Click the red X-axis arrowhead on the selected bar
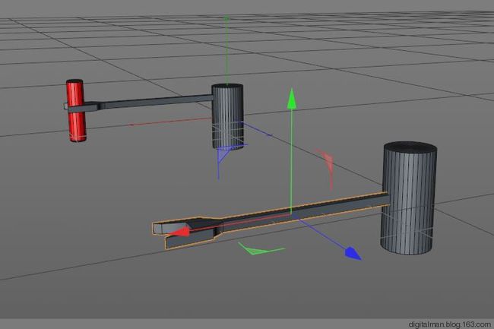 pos(179,233)
